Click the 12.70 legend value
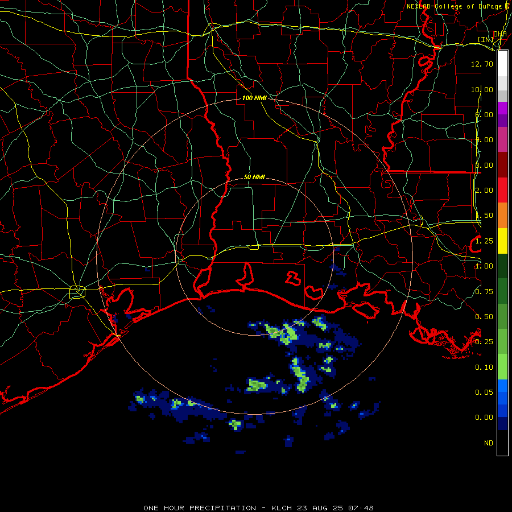 pyautogui.click(x=482, y=64)
